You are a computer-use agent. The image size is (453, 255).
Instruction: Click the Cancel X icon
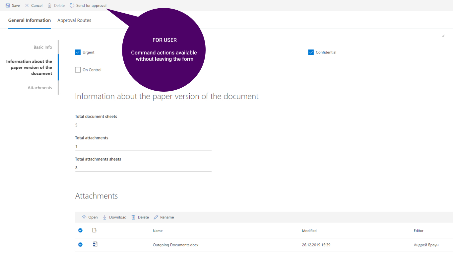(27, 6)
